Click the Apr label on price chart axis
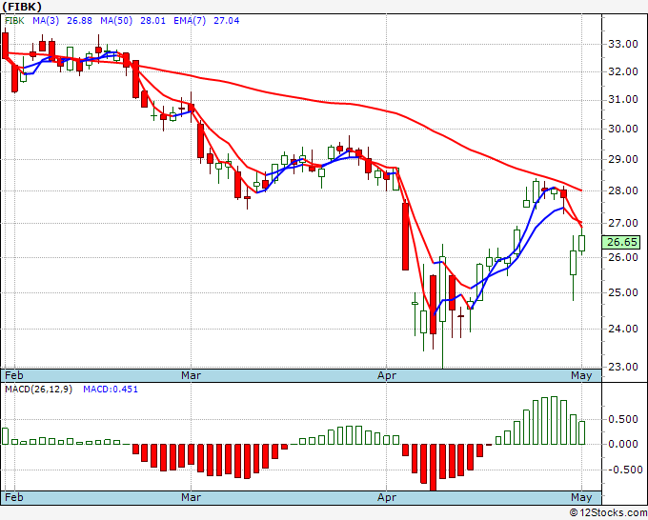This screenshot has width=648, height=520. pos(387,375)
